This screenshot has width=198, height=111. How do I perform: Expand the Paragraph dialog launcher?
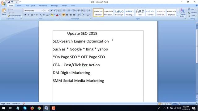tap(91, 18)
